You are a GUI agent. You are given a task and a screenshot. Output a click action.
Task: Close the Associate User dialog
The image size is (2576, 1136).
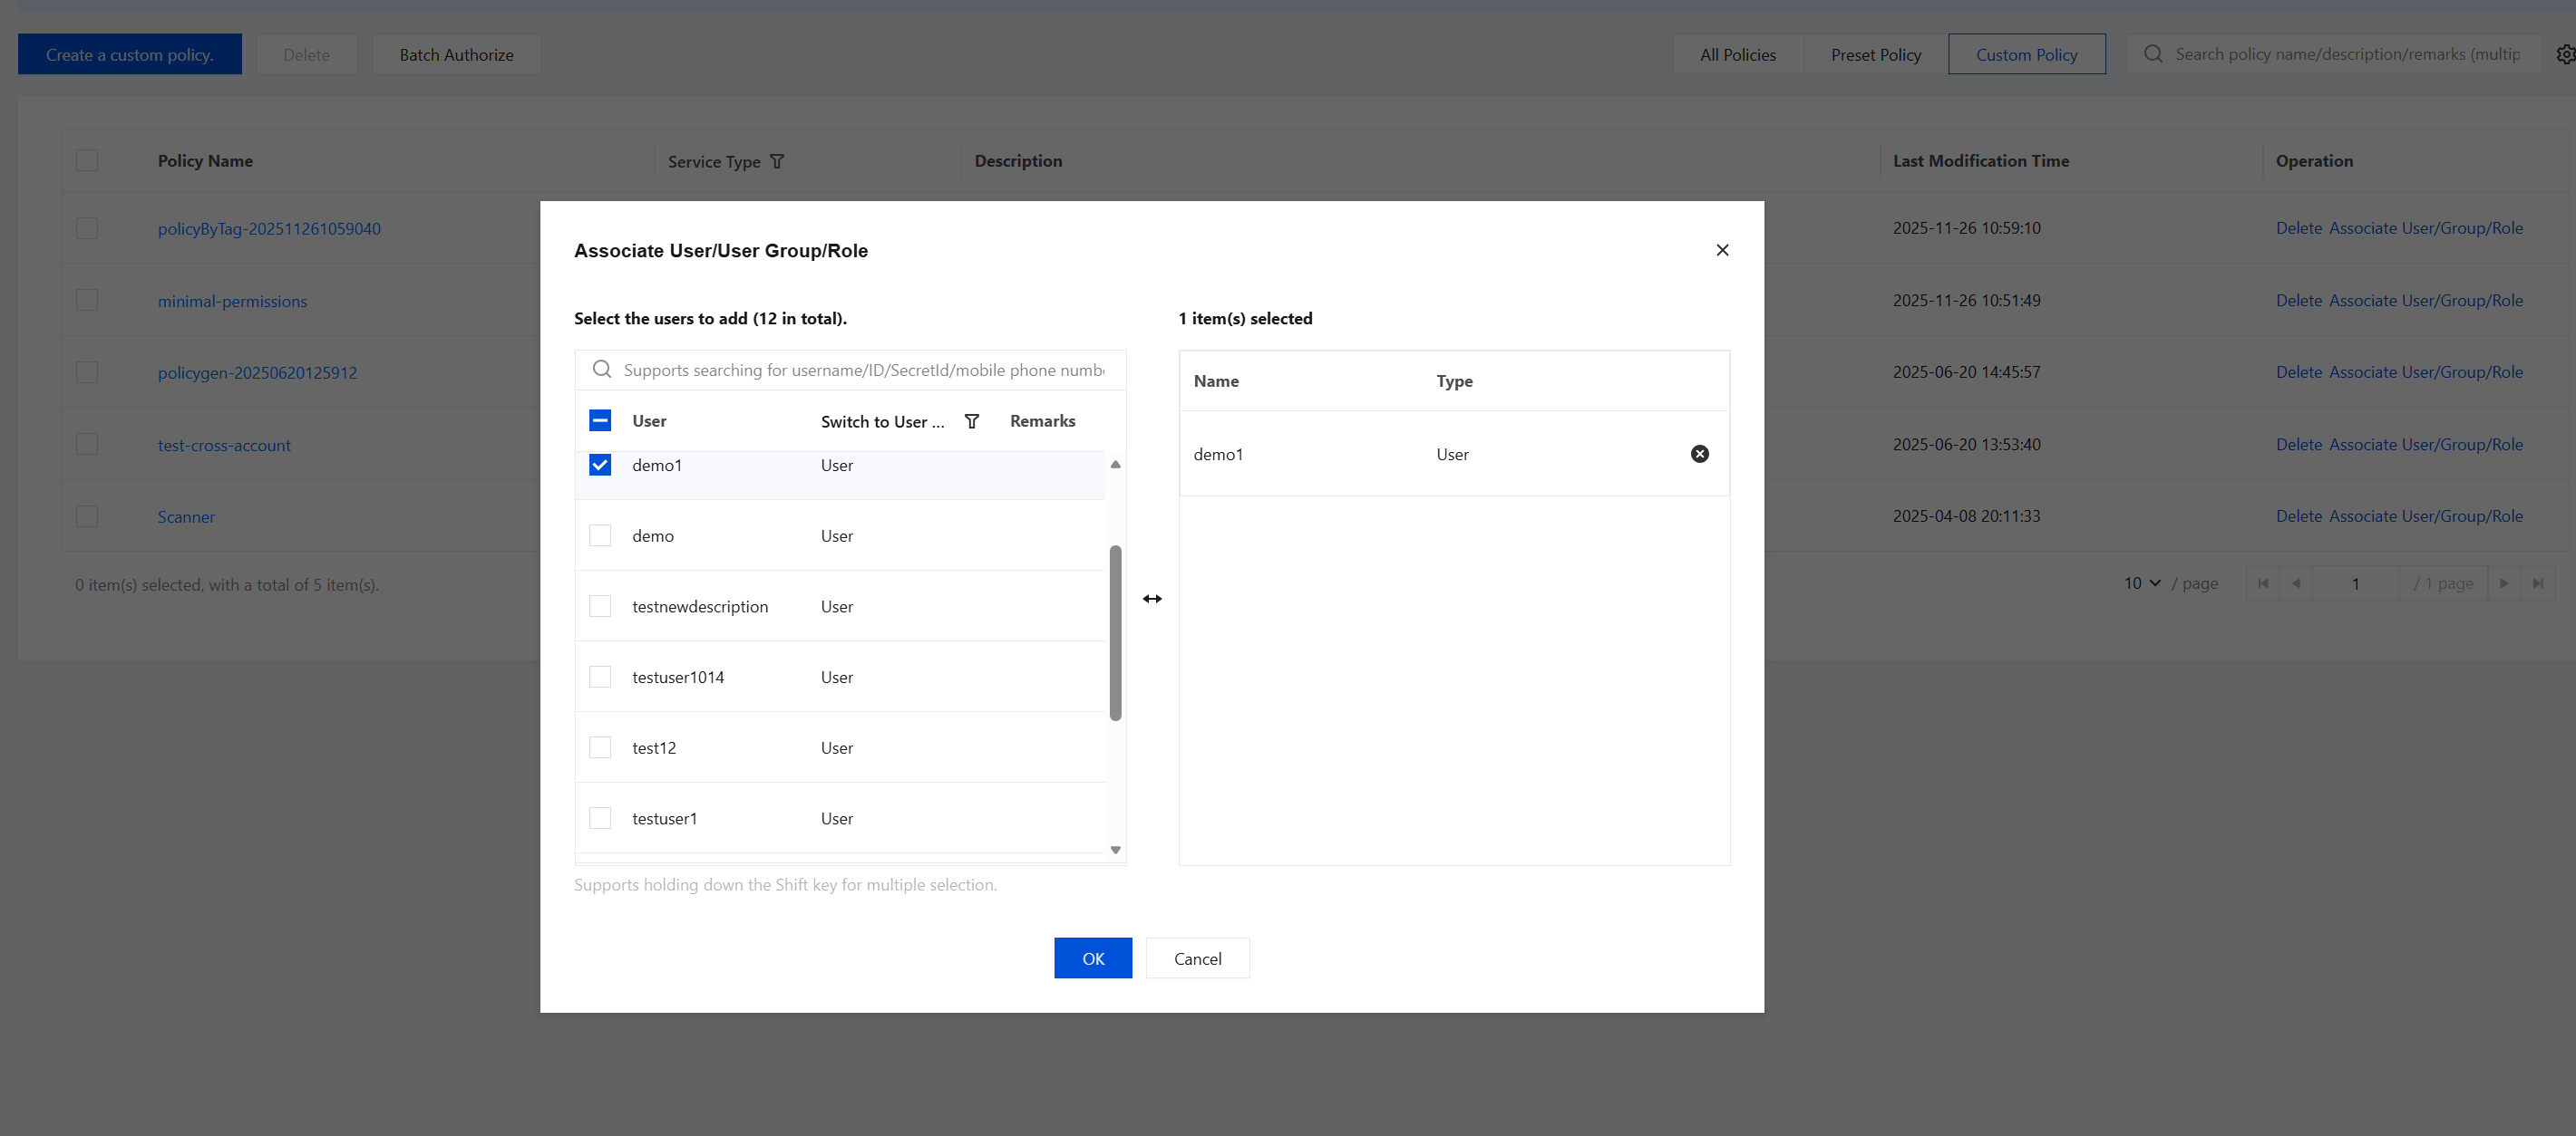click(1721, 250)
